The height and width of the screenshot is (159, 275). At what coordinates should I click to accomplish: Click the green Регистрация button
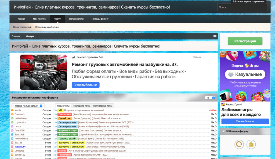pos(245,41)
